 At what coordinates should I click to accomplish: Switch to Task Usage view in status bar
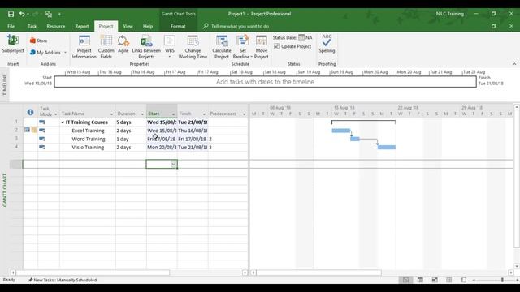pos(420,280)
